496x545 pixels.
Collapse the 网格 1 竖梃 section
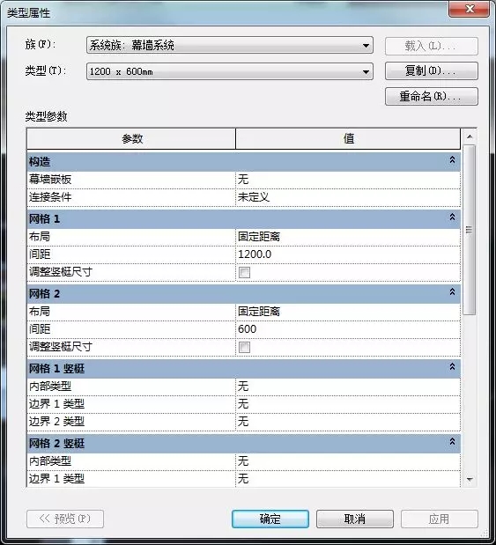[x=452, y=366]
